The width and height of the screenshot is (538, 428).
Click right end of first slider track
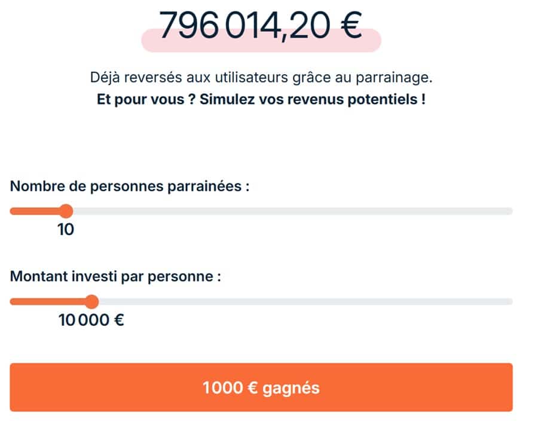pyautogui.click(x=508, y=210)
